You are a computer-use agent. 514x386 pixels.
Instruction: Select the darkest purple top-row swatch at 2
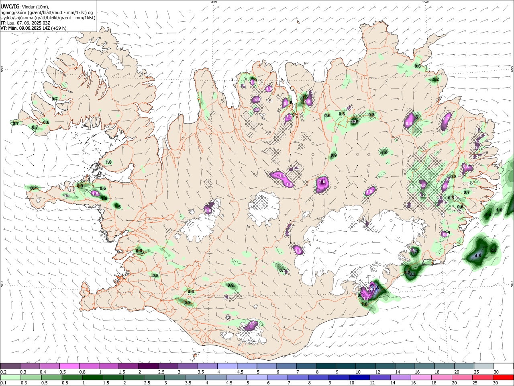click(x=148, y=366)
